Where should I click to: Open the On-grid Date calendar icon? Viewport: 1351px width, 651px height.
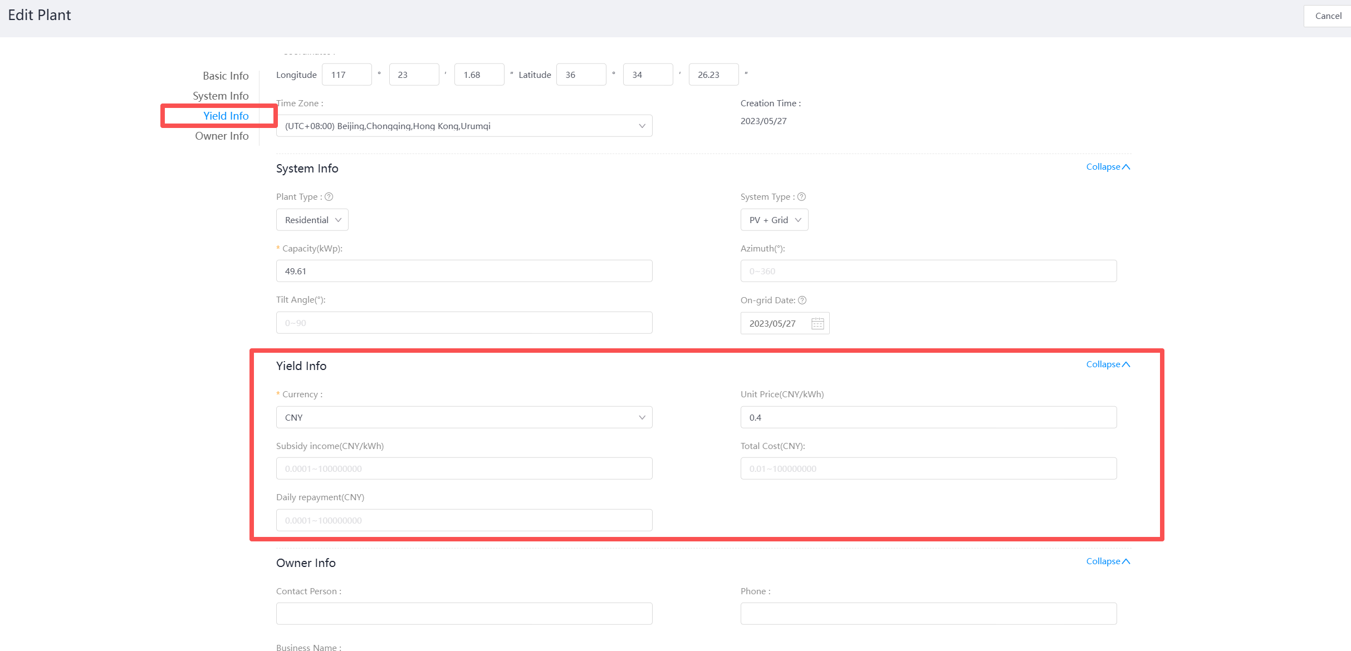817,324
